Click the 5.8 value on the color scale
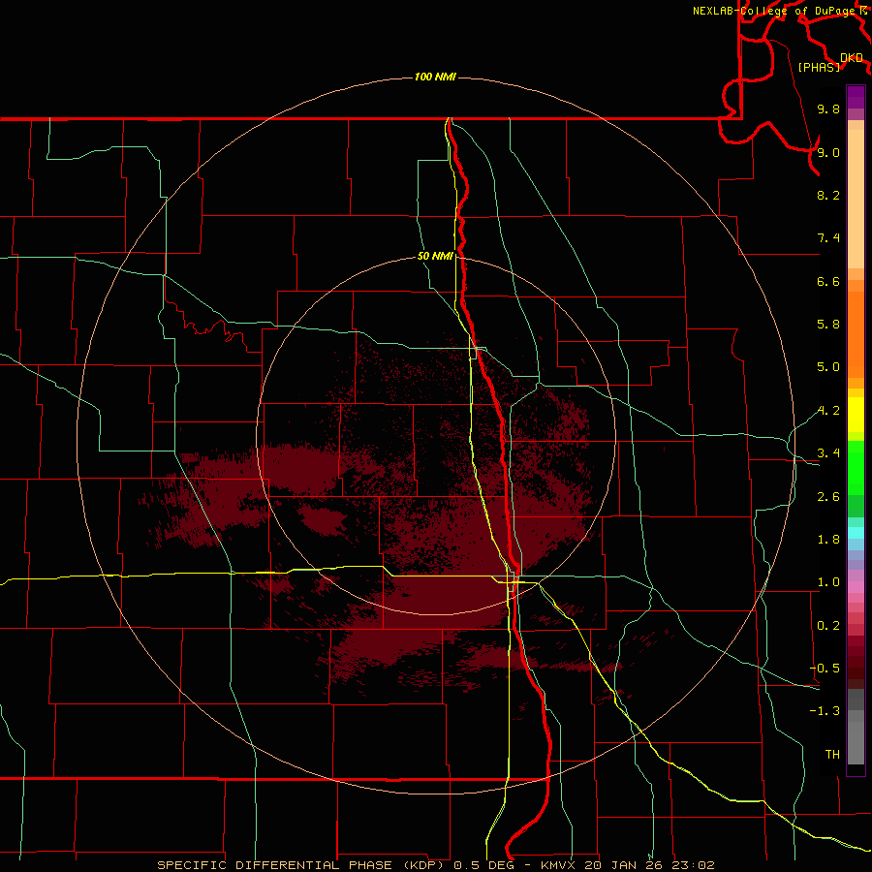This screenshot has height=872, width=872. [x=828, y=325]
